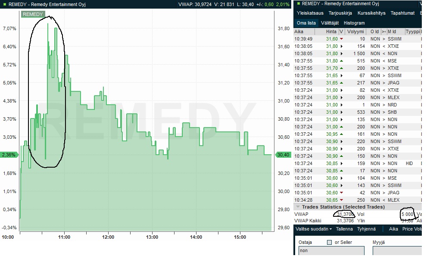Viewport: 430px width, 262px height.
Task: Click the green up arrow in the 31,70 row
Action: pyautogui.click(x=341, y=68)
